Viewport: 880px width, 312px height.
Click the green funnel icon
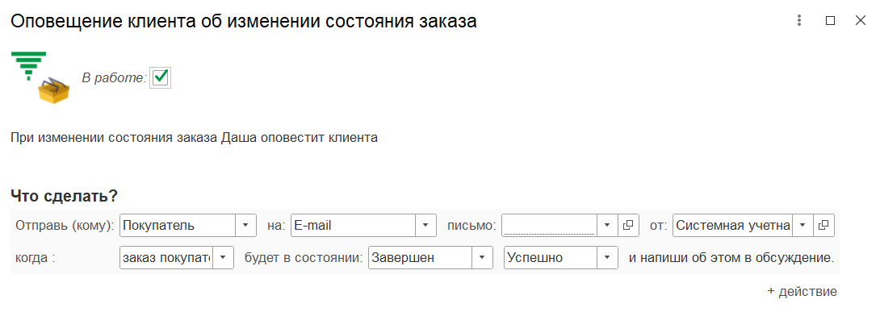[x=28, y=65]
